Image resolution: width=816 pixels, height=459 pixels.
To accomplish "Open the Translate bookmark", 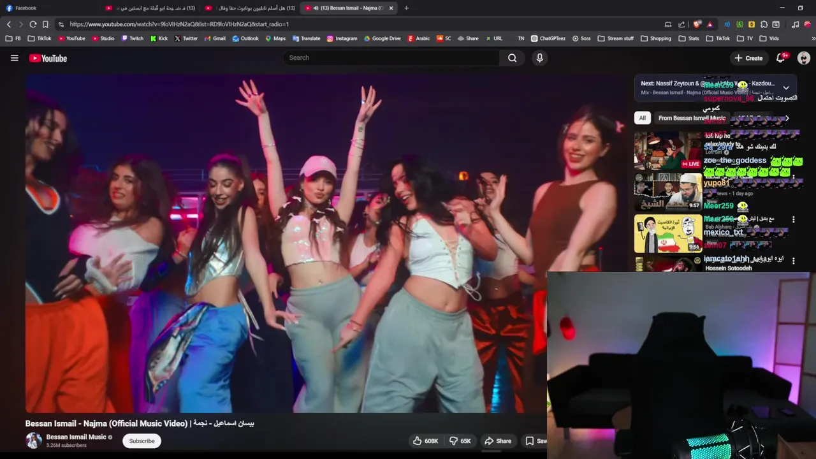I will pyautogui.click(x=306, y=38).
